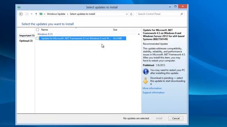Click the No updates are selected status text
The width and height of the screenshot is (227, 127).
(x=136, y=118)
